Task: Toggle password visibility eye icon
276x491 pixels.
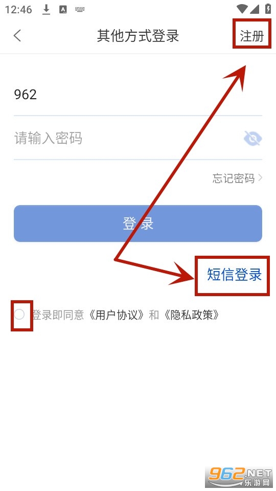Action: pos(253,139)
